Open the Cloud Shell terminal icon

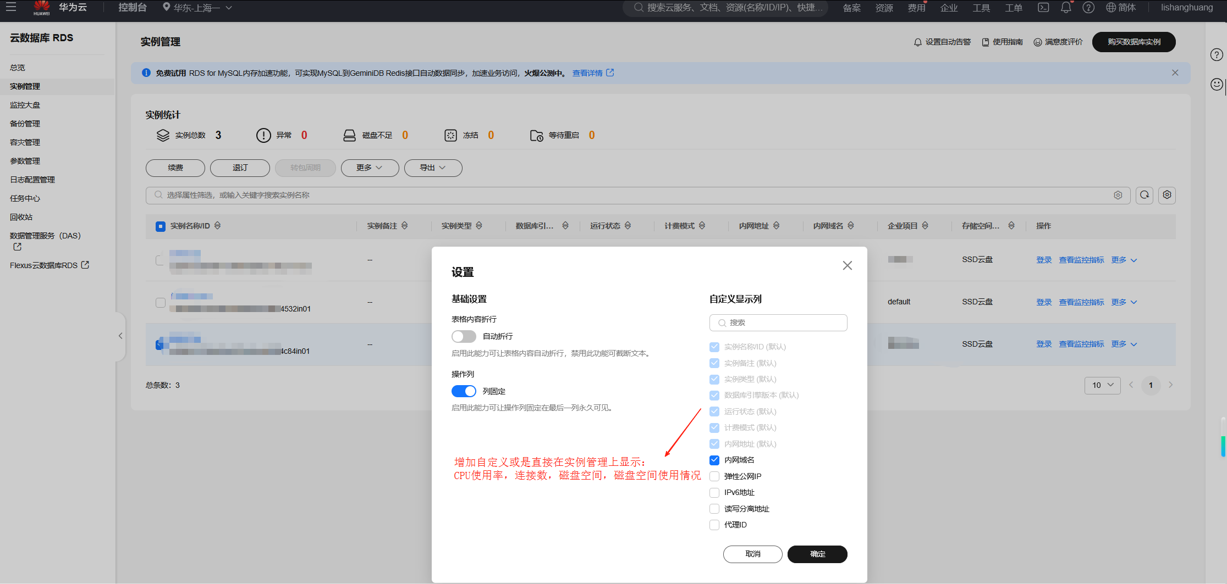pyautogui.click(x=1043, y=8)
